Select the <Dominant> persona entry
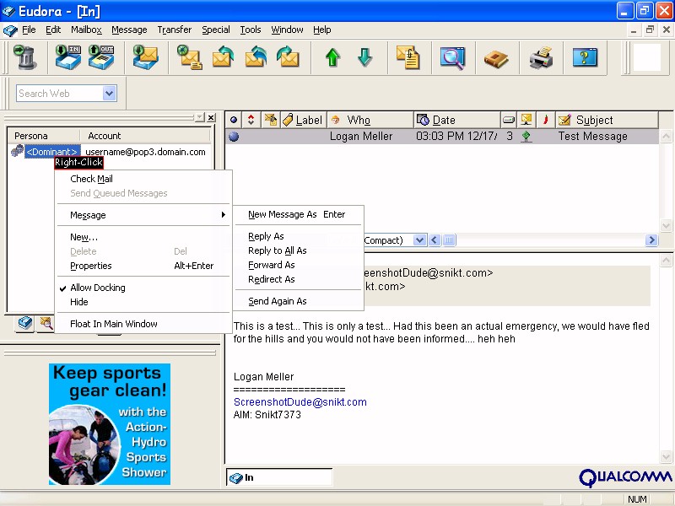675x506 pixels. point(52,152)
